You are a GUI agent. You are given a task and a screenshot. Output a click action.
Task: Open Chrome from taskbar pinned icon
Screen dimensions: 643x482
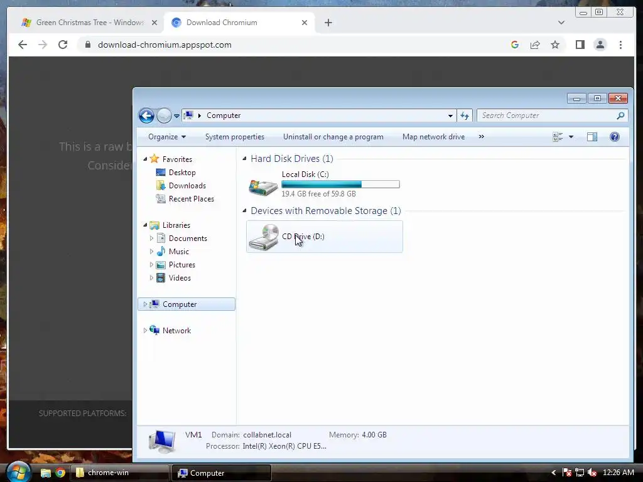click(x=60, y=473)
